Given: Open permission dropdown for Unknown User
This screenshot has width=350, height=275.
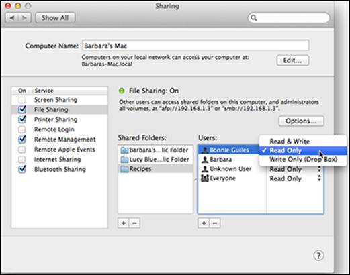Looking at the screenshot, I should [295, 169].
